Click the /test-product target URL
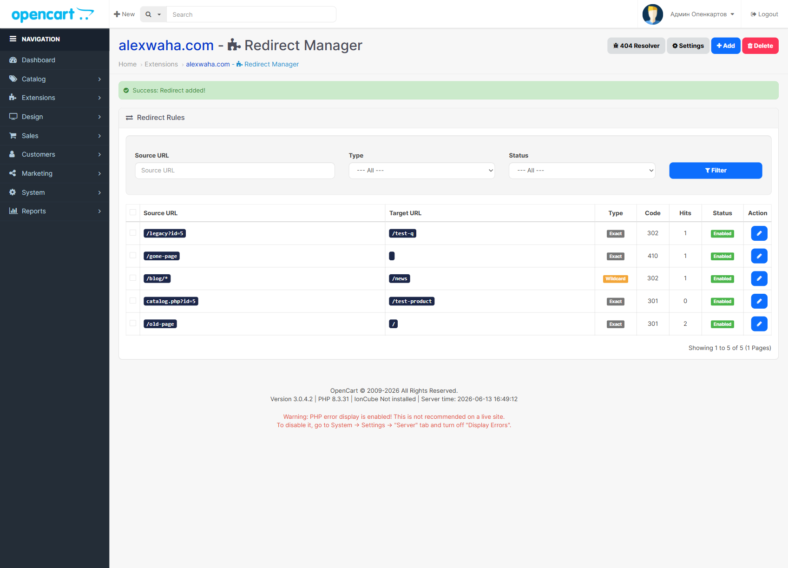 tap(412, 301)
